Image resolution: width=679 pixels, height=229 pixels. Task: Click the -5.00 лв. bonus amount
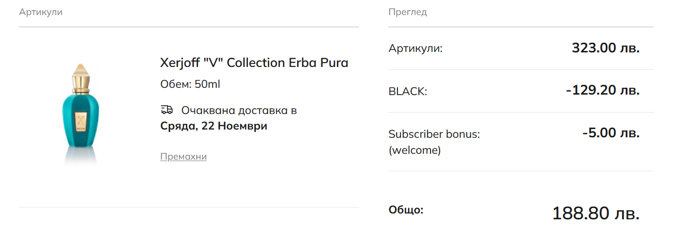[611, 133]
